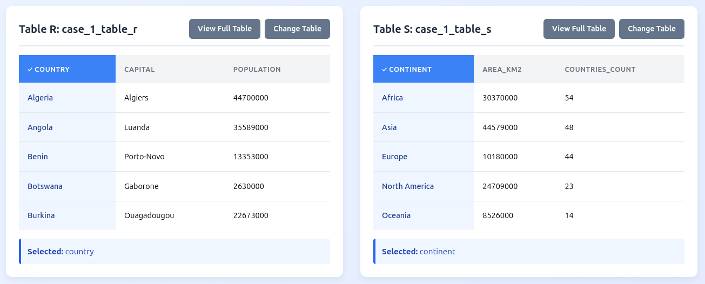The width and height of the screenshot is (705, 284).
Task: Click the population value 35589000
Action: click(x=251, y=127)
